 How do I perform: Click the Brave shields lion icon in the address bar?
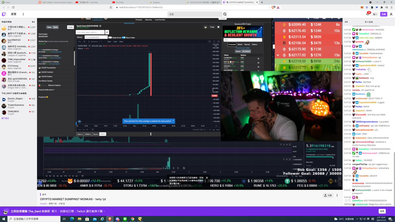pyautogui.click(x=272, y=7)
